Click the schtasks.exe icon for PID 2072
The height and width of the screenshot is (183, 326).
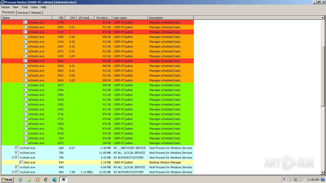pos(25,143)
